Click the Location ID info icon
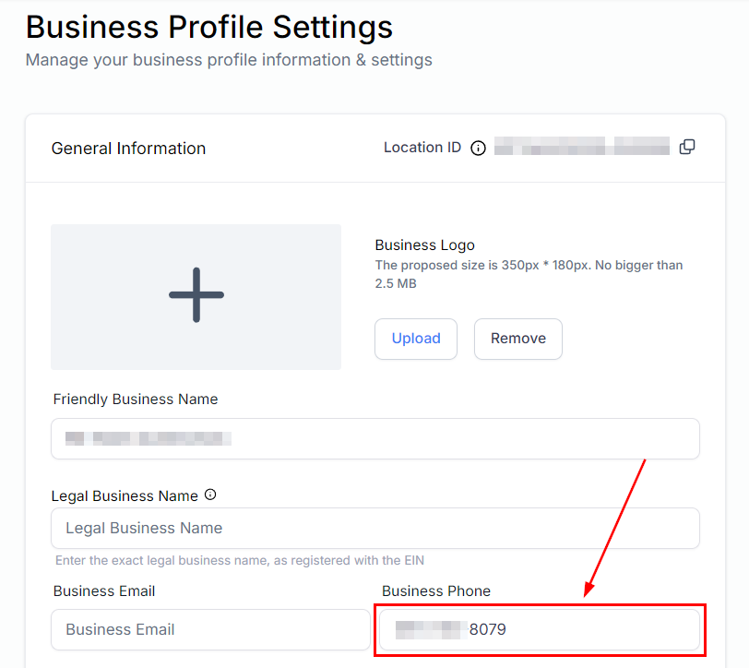Viewport: 749px width, 668px height. (x=478, y=149)
